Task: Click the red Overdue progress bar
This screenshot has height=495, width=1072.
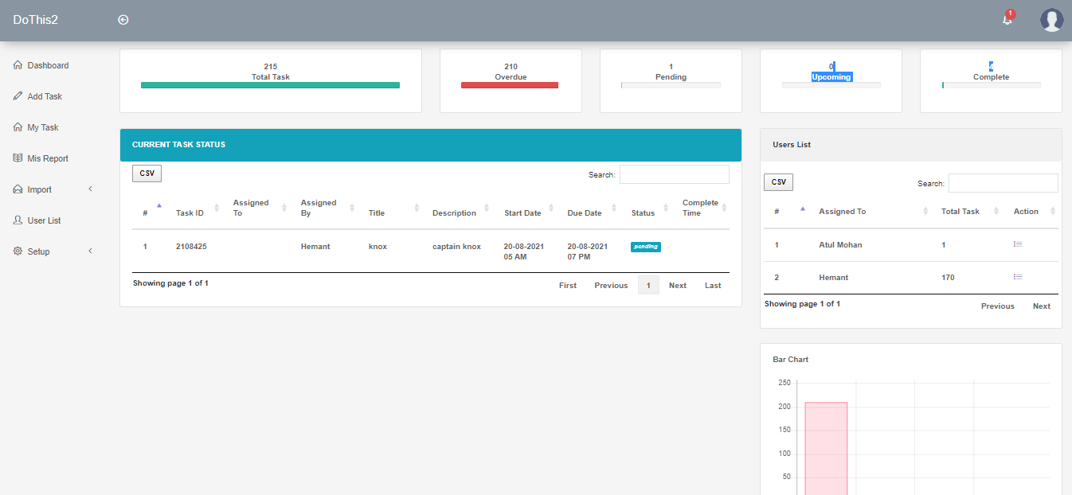Action: point(510,85)
